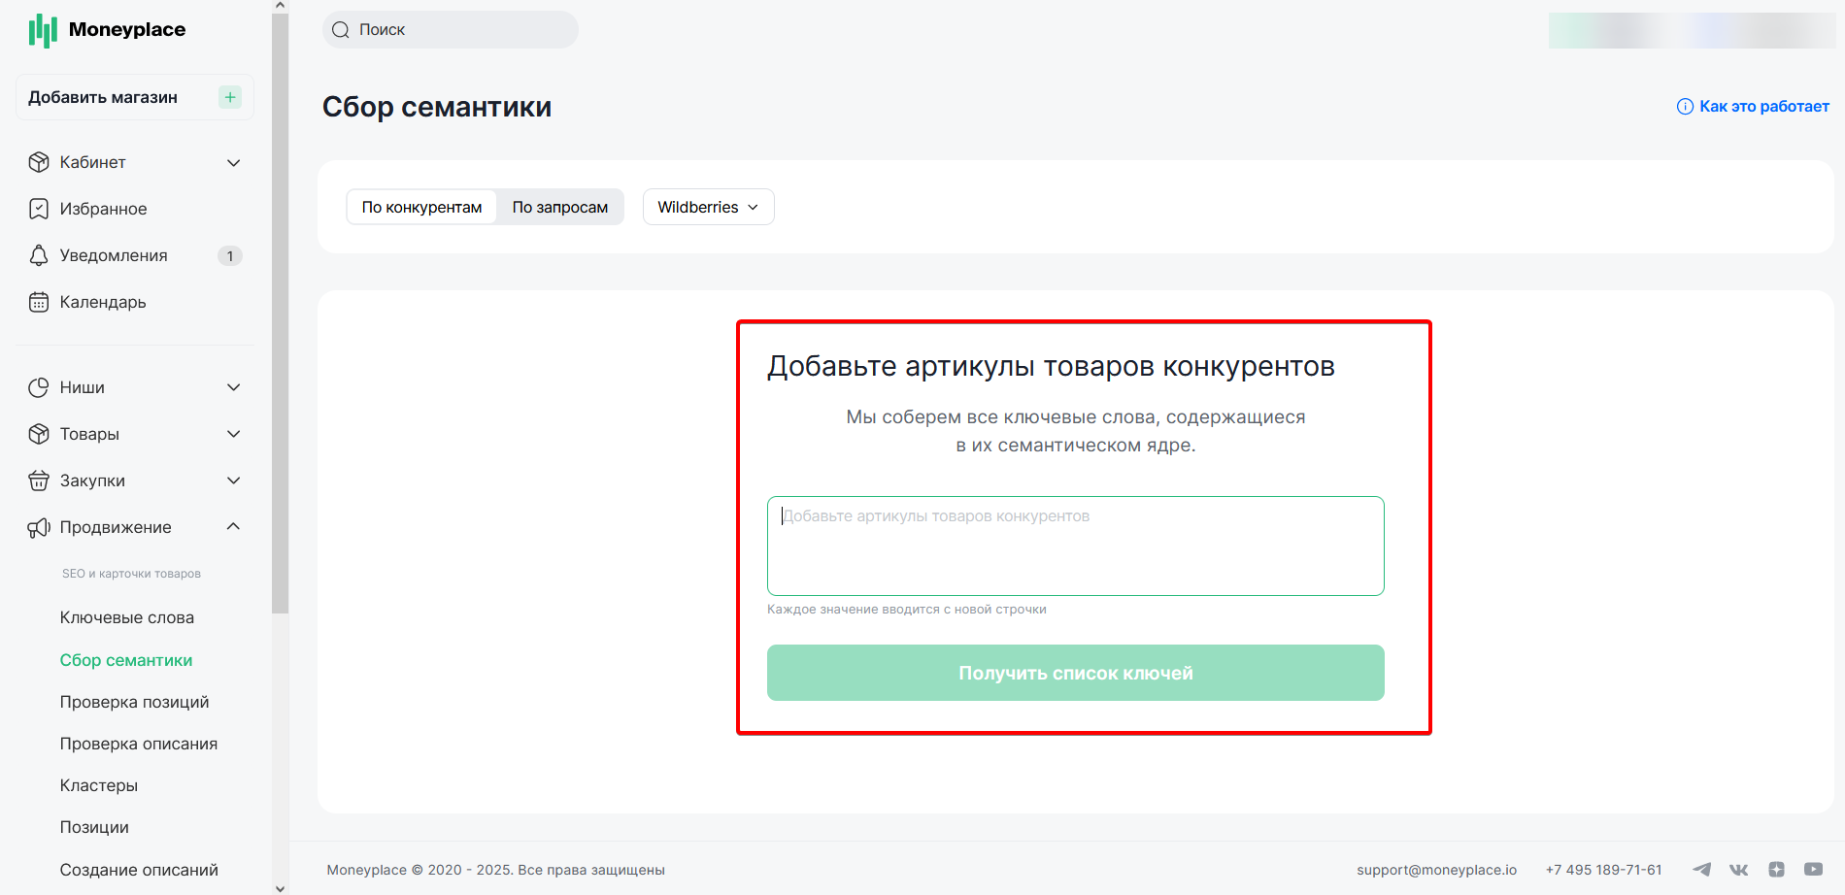Click the Уведомления bell icon
Screen dimensions: 1845x895
[x=39, y=255]
